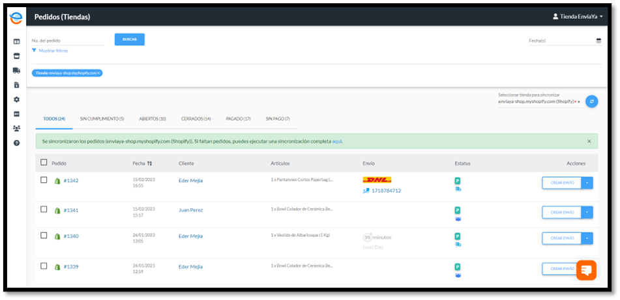The image size is (620, 300).
Task: Open the billing card icon in sidebar
Action: click(16, 114)
